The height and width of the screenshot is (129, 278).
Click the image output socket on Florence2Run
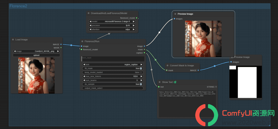click(144, 46)
